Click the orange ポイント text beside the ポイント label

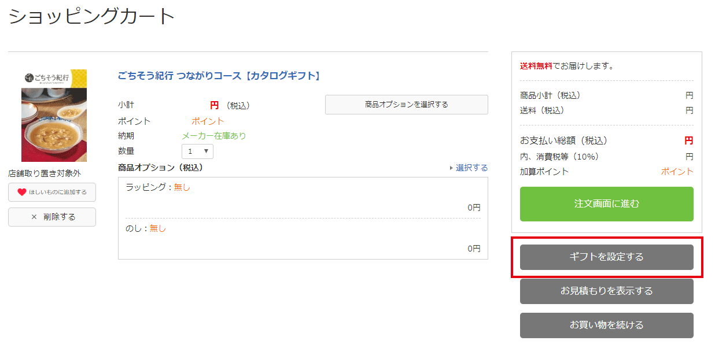tap(208, 121)
